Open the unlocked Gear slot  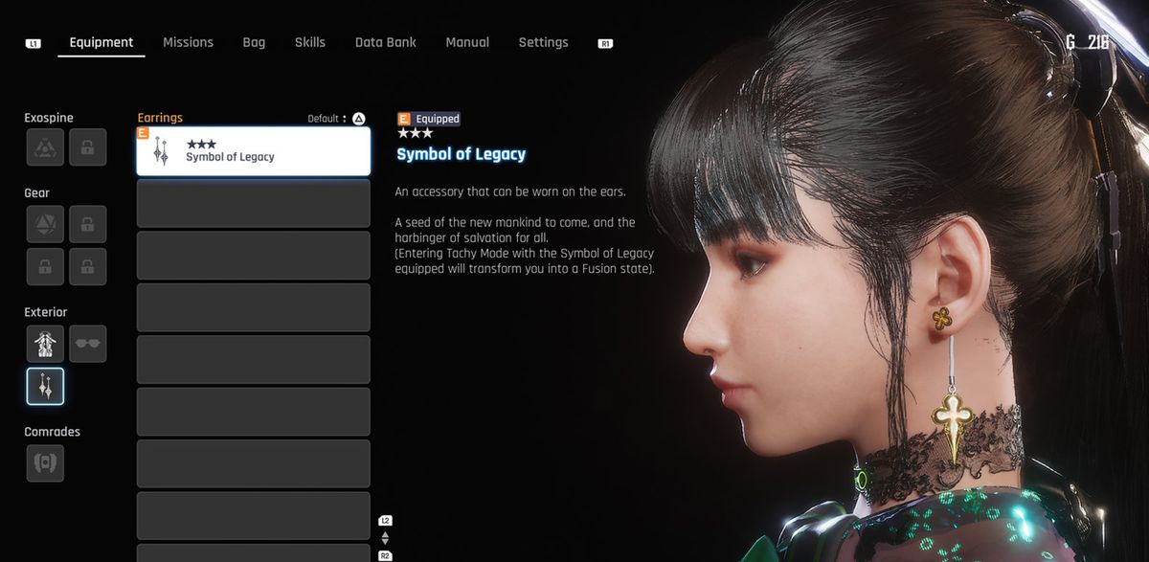pos(45,224)
